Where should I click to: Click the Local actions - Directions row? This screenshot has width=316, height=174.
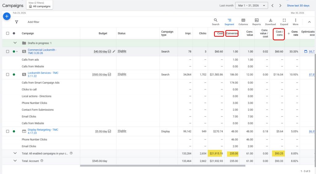click(x=36, y=96)
